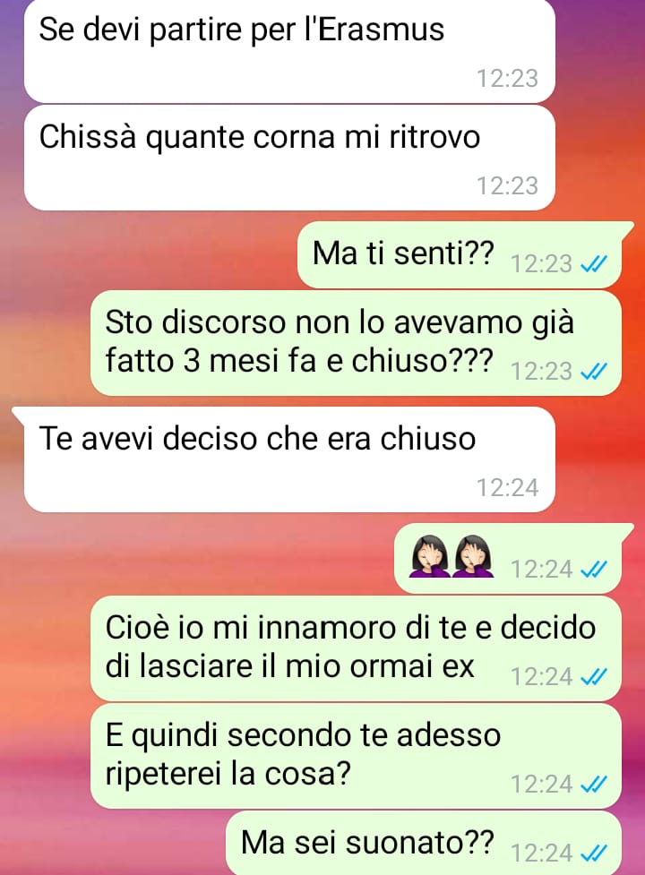Tap the "Ma ti senti??" sent message
Viewport: 645px width, 875px height.
pos(460,255)
